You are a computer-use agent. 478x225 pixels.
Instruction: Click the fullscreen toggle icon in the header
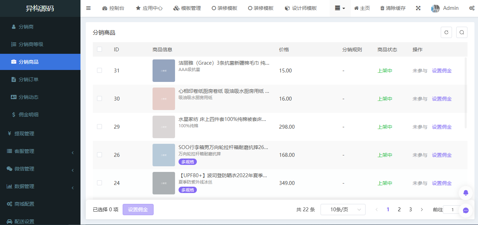tap(418, 8)
